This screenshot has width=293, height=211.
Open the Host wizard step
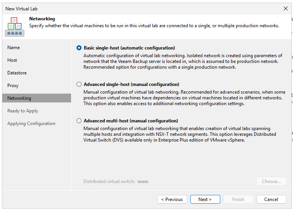click(12, 60)
